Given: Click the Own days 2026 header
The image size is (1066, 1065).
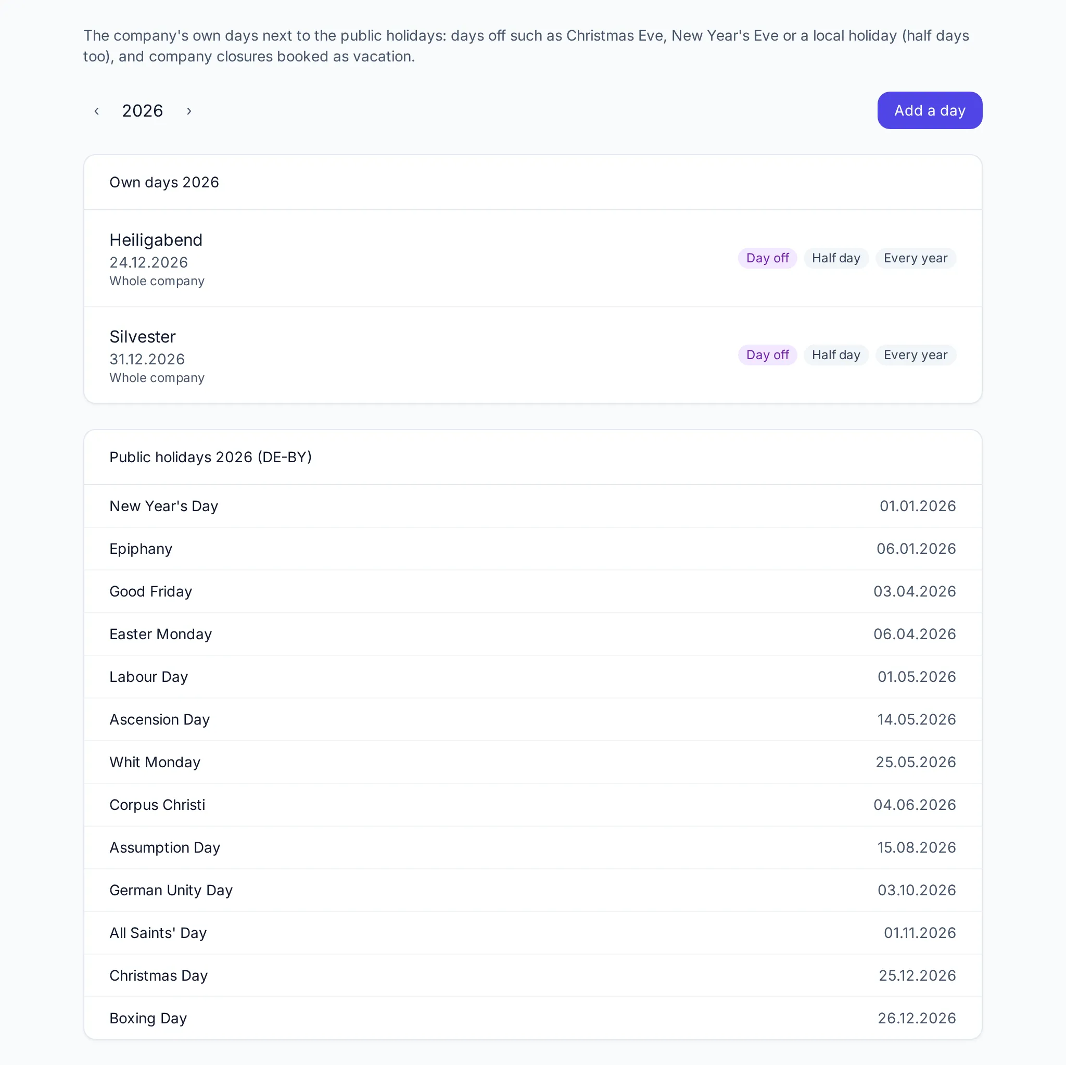Looking at the screenshot, I should point(164,183).
